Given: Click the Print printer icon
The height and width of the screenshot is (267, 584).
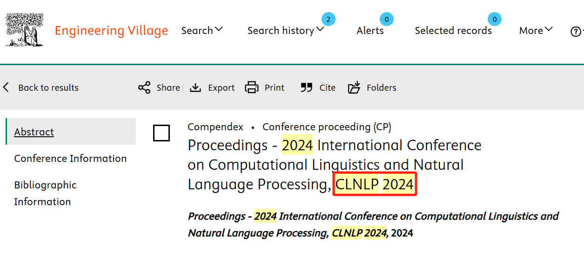Looking at the screenshot, I should click(252, 87).
